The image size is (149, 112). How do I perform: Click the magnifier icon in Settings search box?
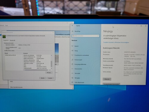[98, 36]
